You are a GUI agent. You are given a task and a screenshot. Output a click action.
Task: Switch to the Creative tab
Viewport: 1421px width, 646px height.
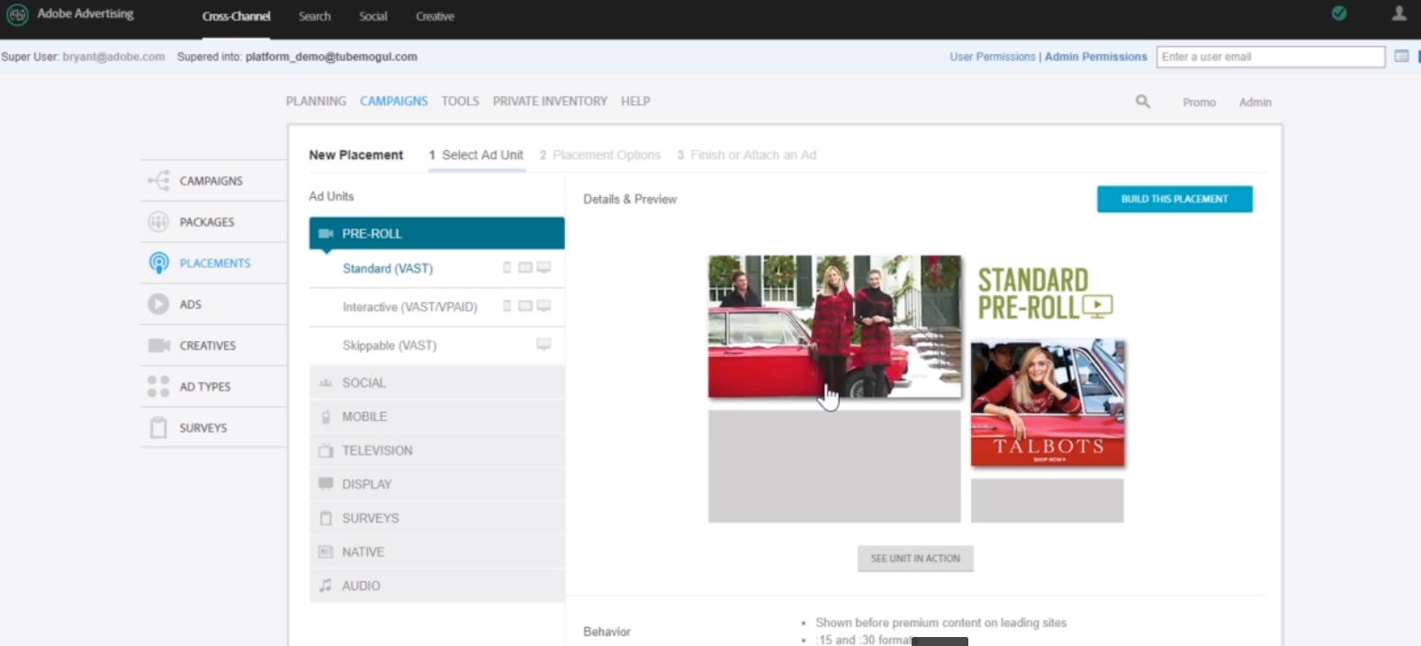435,16
